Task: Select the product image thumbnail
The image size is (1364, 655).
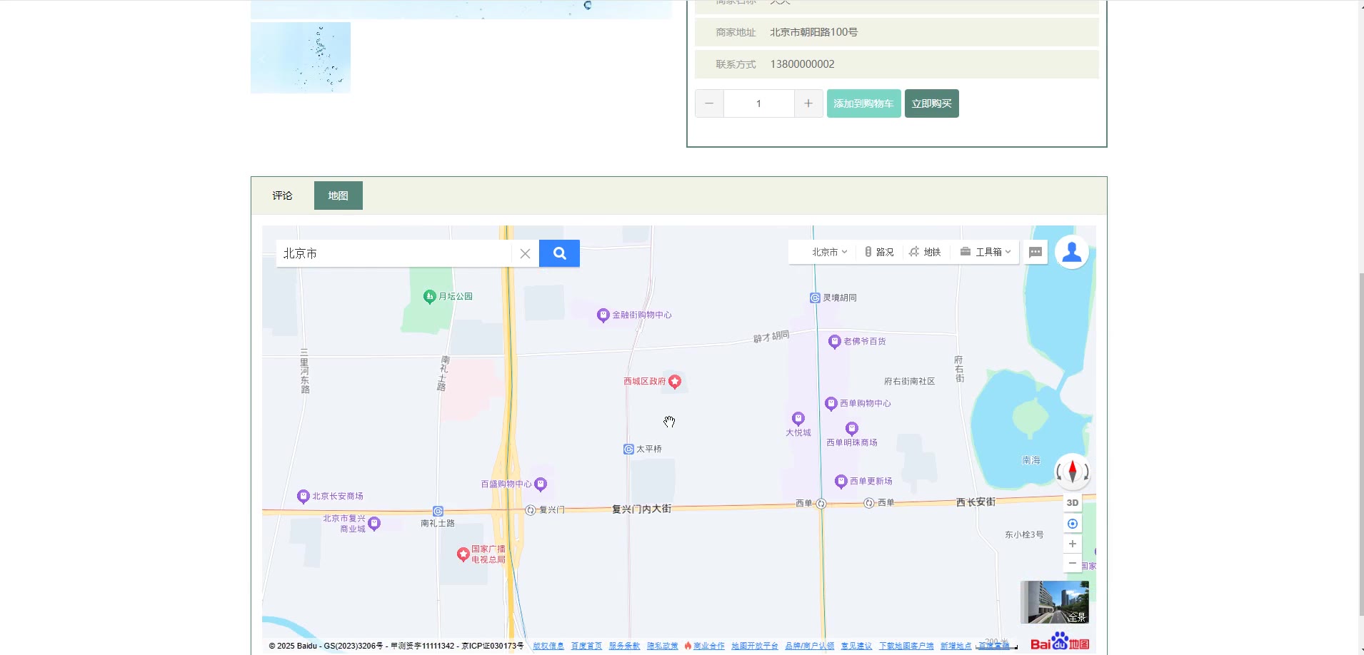Action: click(x=301, y=58)
